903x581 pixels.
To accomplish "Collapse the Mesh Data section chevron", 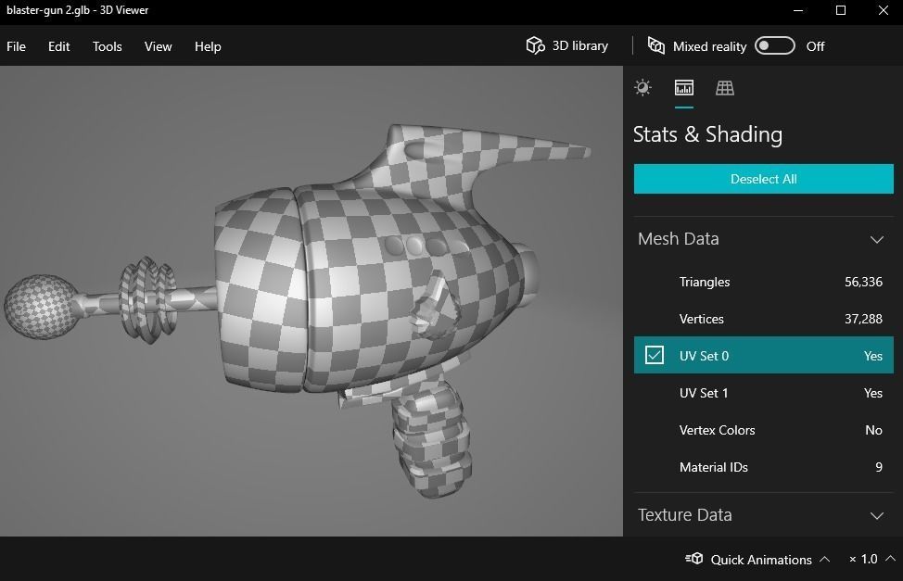I will [876, 240].
